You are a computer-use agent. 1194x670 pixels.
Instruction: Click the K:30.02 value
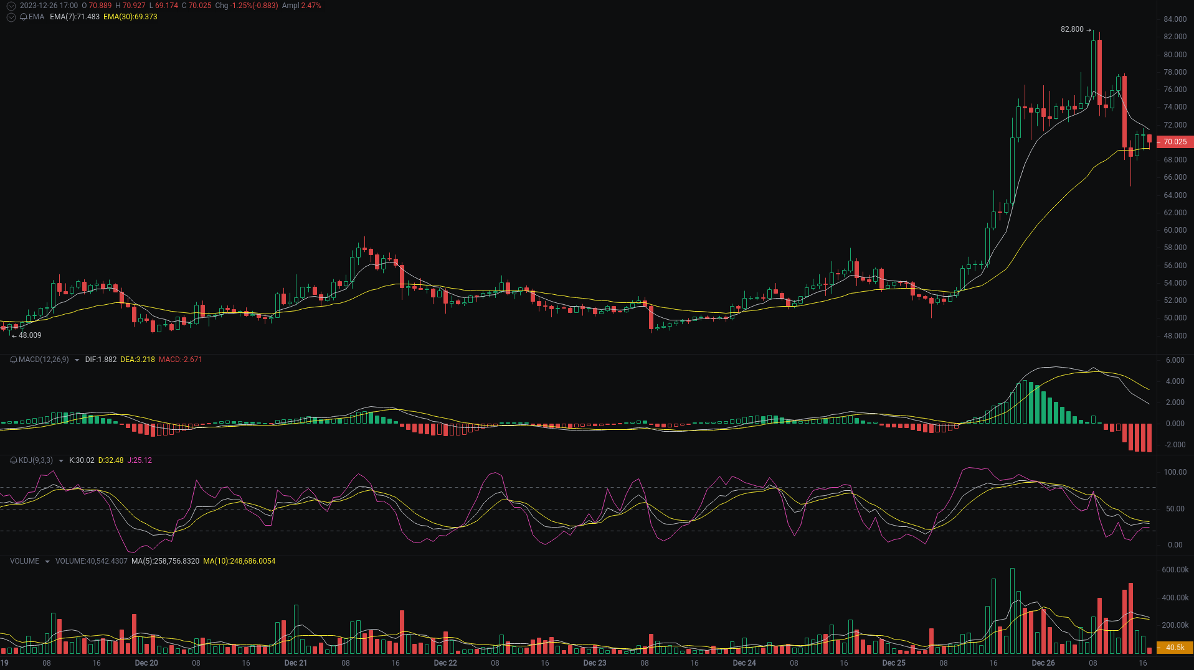click(x=82, y=460)
